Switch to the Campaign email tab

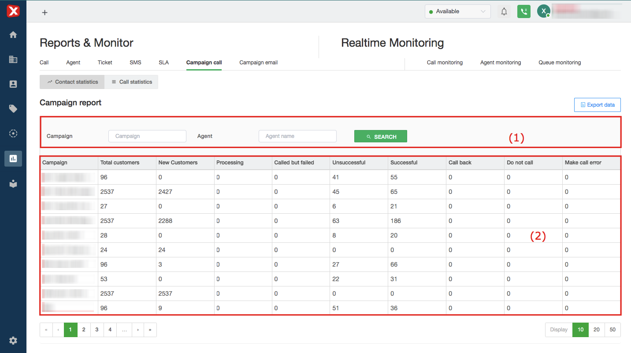258,63
